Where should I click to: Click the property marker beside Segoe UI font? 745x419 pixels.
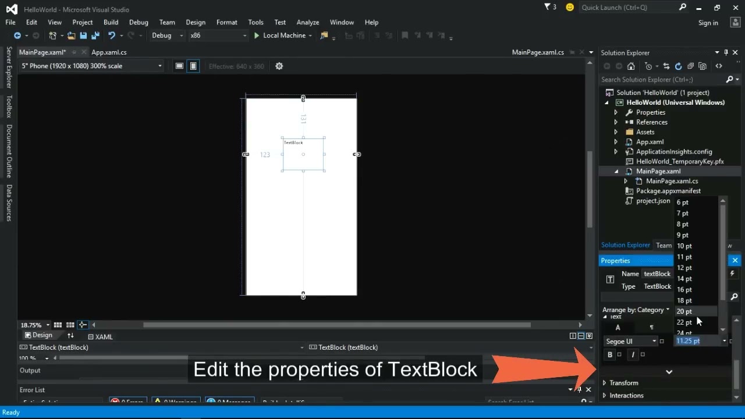[662, 342]
